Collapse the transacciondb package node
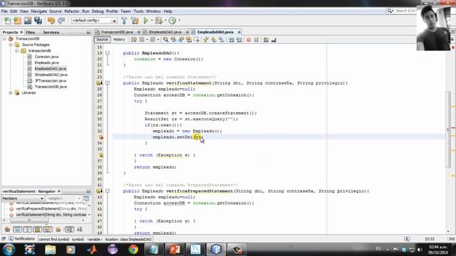Screen dimensions: 456x256 (17, 50)
